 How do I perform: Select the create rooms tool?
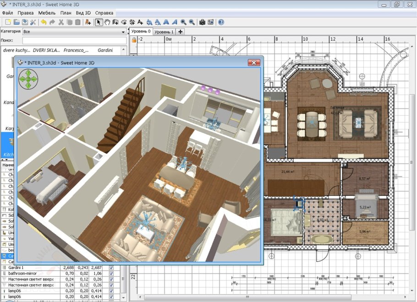click(x=124, y=22)
